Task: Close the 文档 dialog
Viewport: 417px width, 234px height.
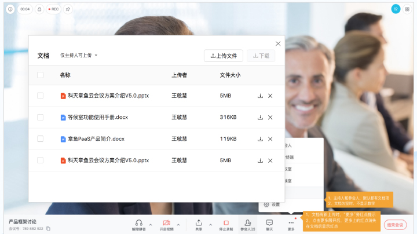Action: tap(278, 43)
